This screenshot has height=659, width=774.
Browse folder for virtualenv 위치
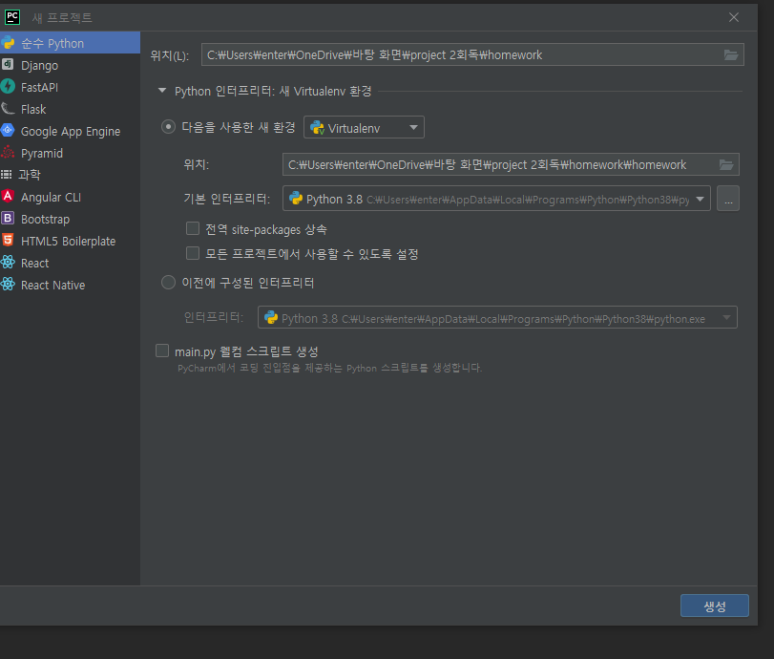[x=726, y=164]
